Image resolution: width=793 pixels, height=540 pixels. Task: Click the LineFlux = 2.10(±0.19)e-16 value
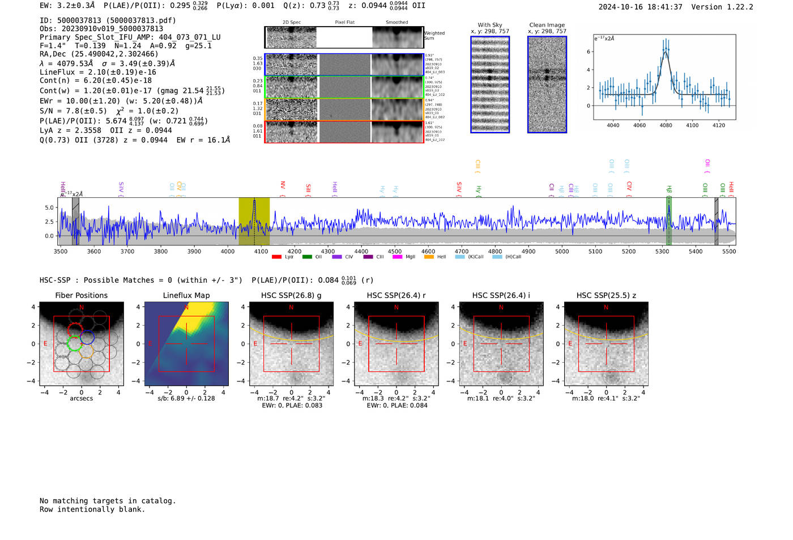(98, 72)
